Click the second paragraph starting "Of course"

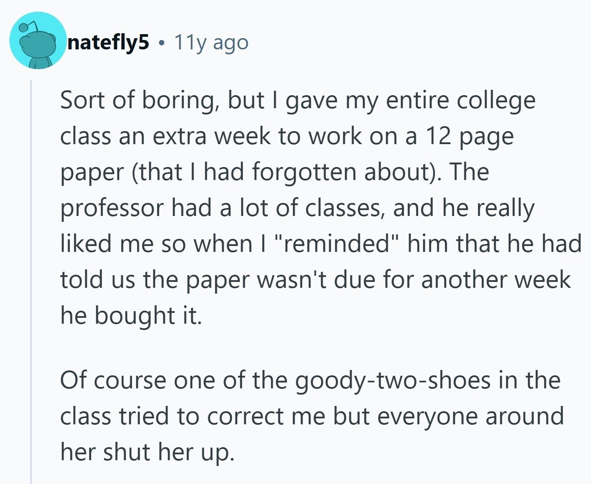point(310,416)
